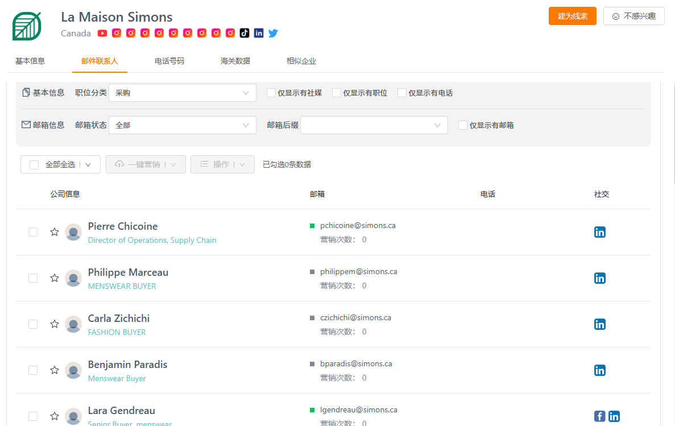The height and width of the screenshot is (426, 675).
Task: Switch to 电话号码 tab
Action: click(169, 61)
